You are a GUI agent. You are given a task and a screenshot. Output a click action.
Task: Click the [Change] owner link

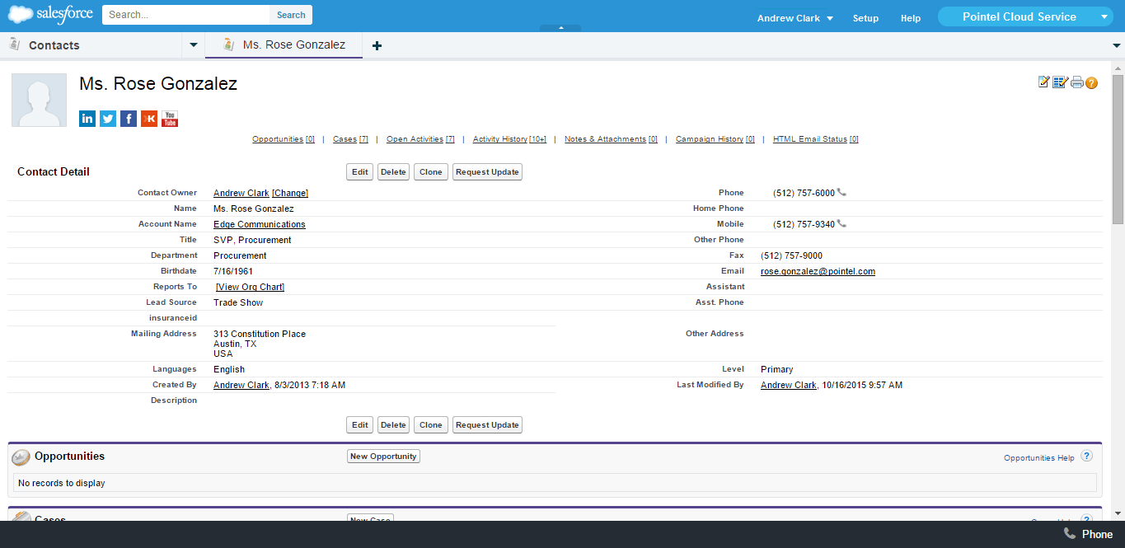(x=290, y=193)
